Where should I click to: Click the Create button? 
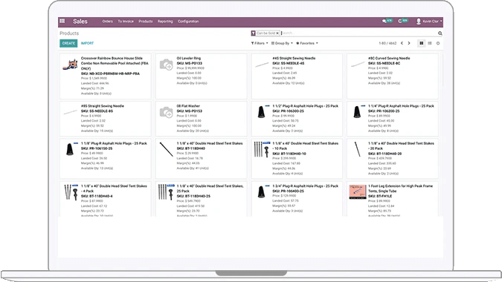(68, 43)
